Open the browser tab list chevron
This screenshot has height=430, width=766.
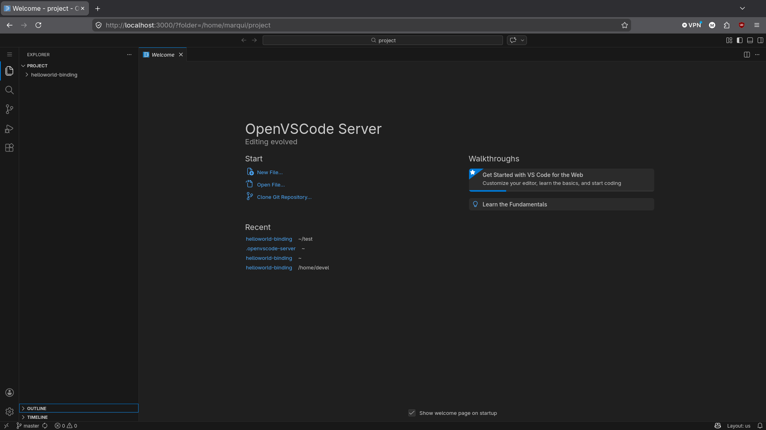pyautogui.click(x=742, y=8)
